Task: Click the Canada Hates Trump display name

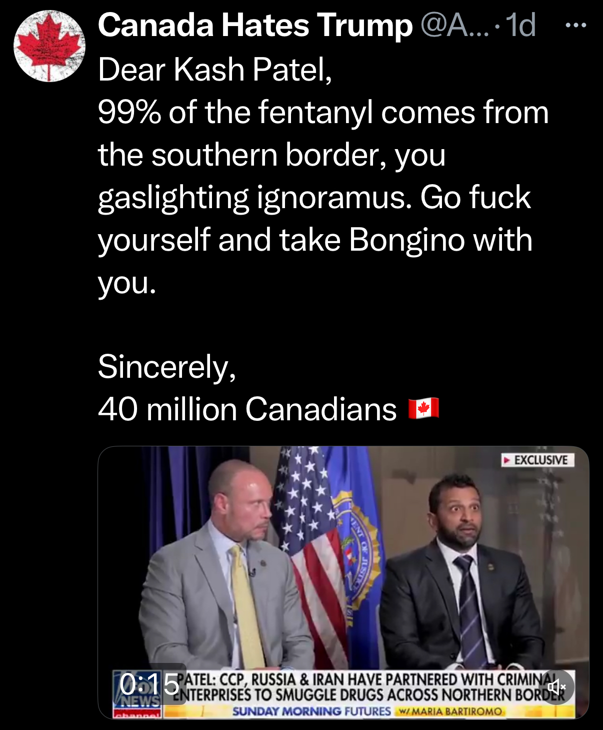Action: click(255, 25)
